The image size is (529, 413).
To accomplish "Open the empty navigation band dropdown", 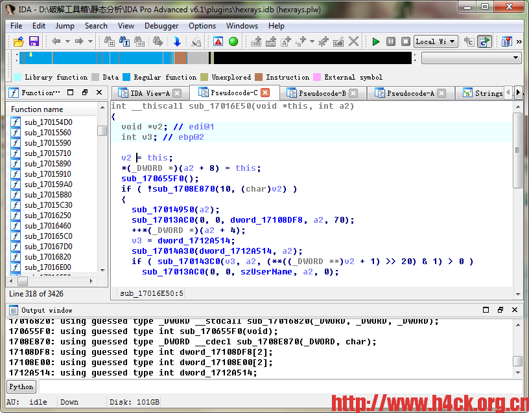I will tap(471, 58).
